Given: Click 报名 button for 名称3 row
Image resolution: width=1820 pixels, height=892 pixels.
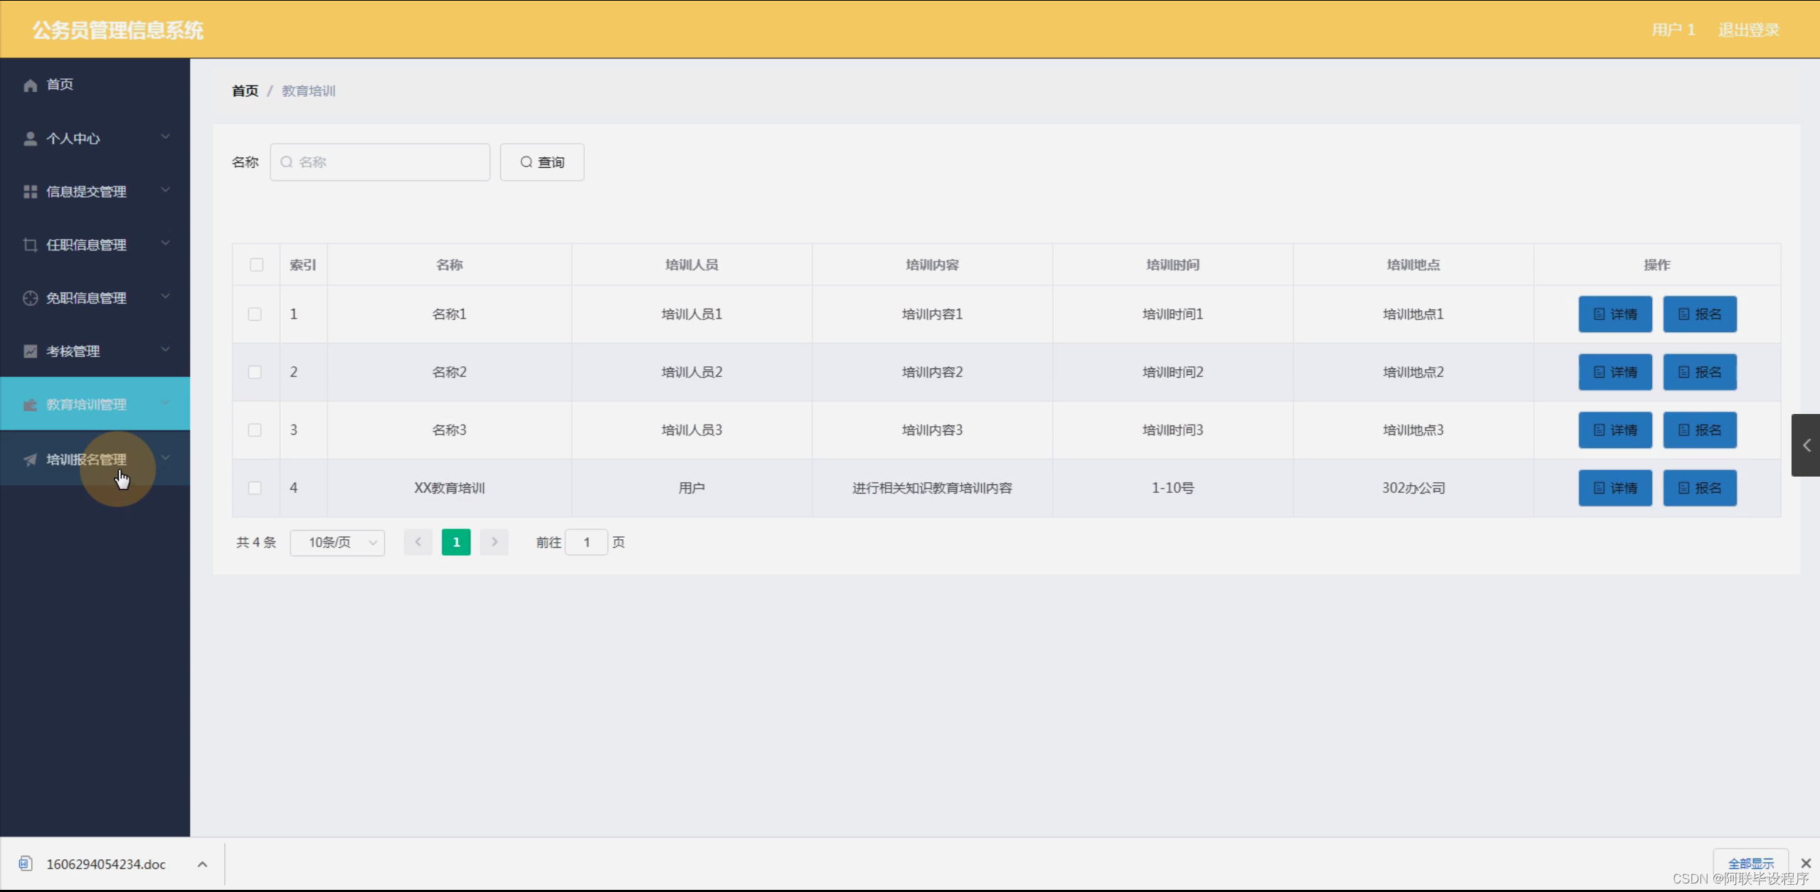Looking at the screenshot, I should [1699, 430].
